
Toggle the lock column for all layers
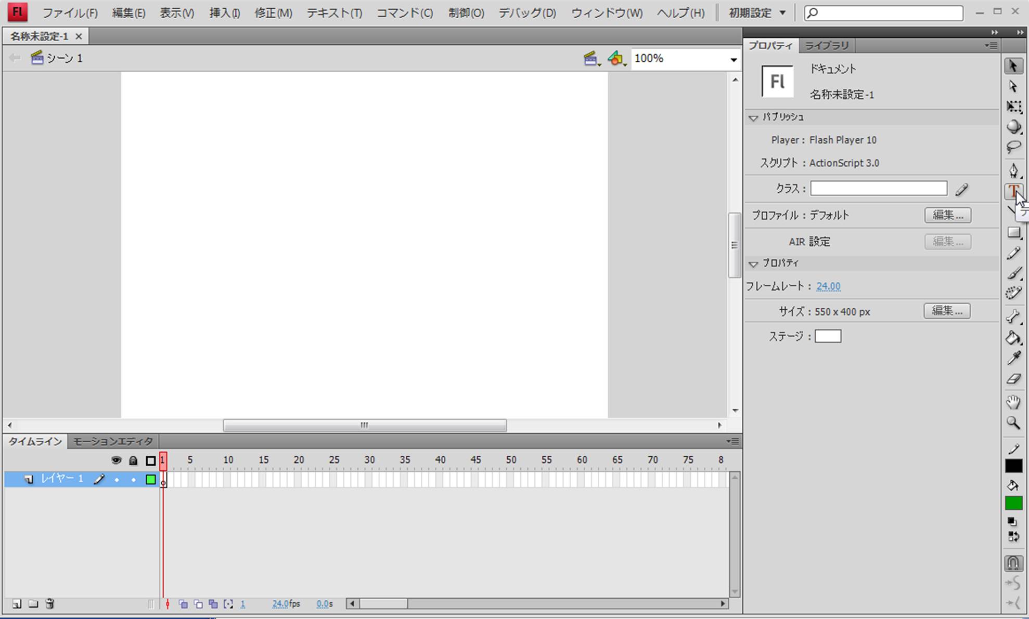133,460
